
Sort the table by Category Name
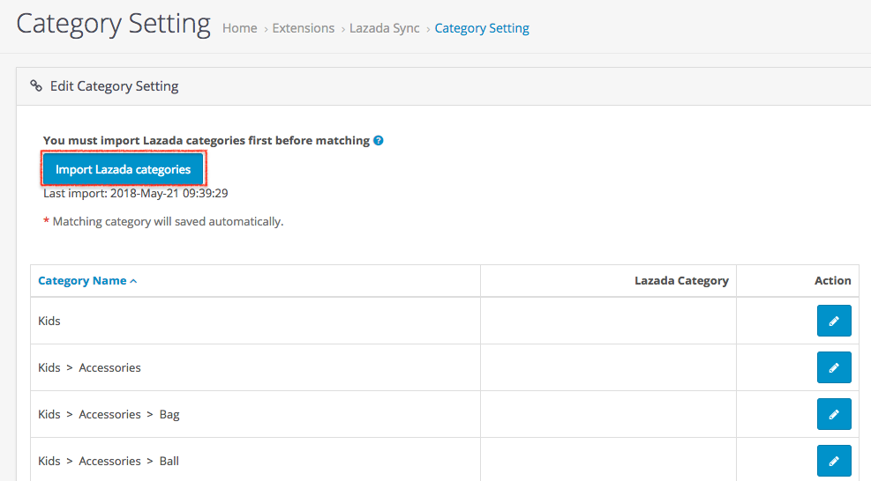(82, 281)
